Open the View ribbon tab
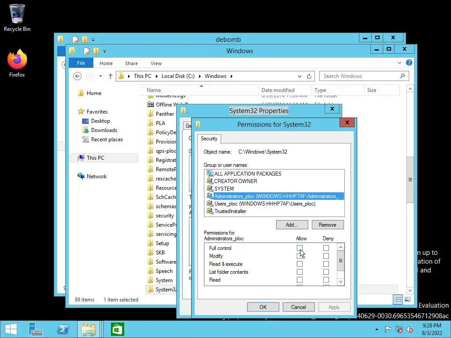The width and height of the screenshot is (451, 338). pos(156,63)
